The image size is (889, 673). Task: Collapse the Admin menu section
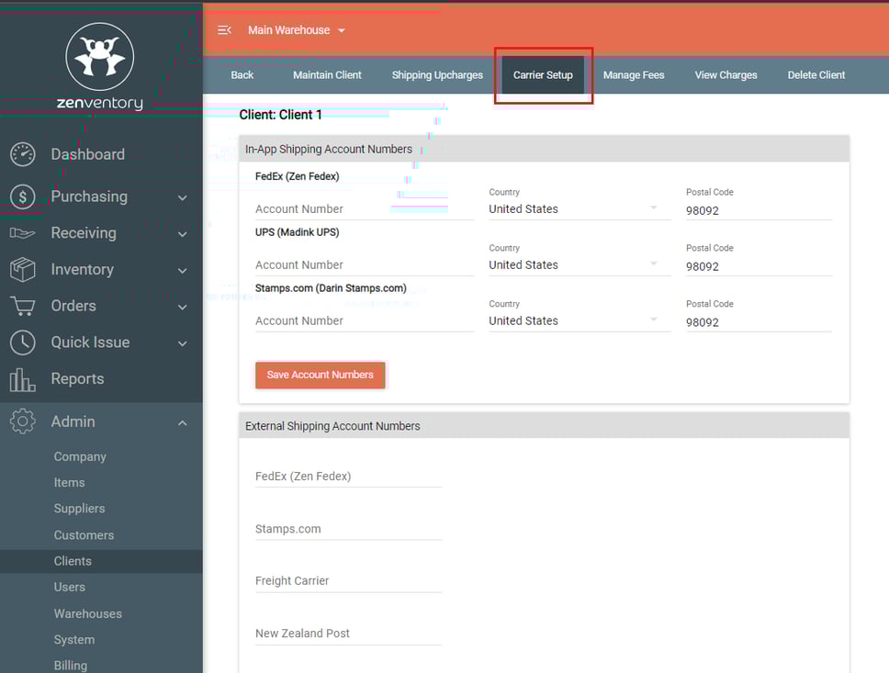click(x=182, y=422)
